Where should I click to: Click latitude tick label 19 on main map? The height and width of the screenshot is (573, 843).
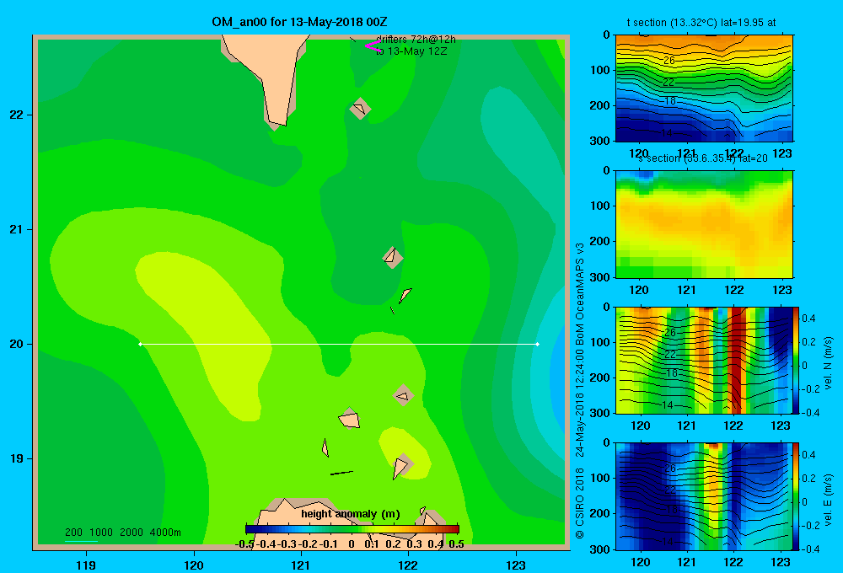click(x=17, y=458)
